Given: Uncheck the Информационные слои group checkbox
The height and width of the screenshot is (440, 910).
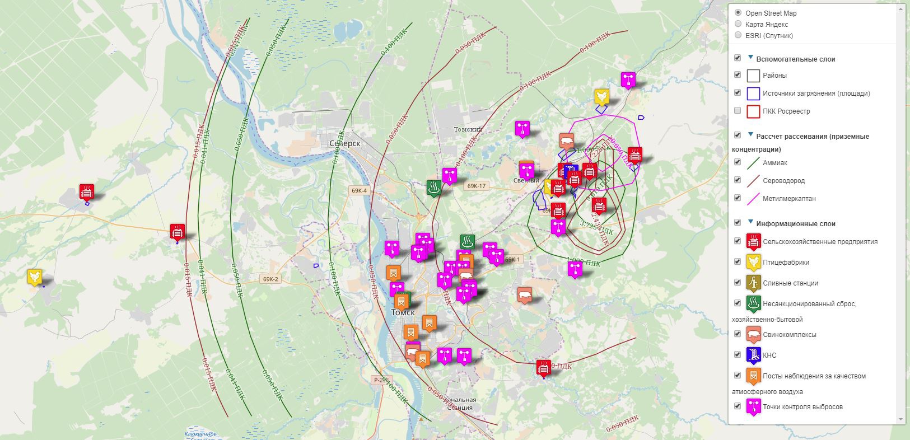Looking at the screenshot, I should tap(738, 222).
